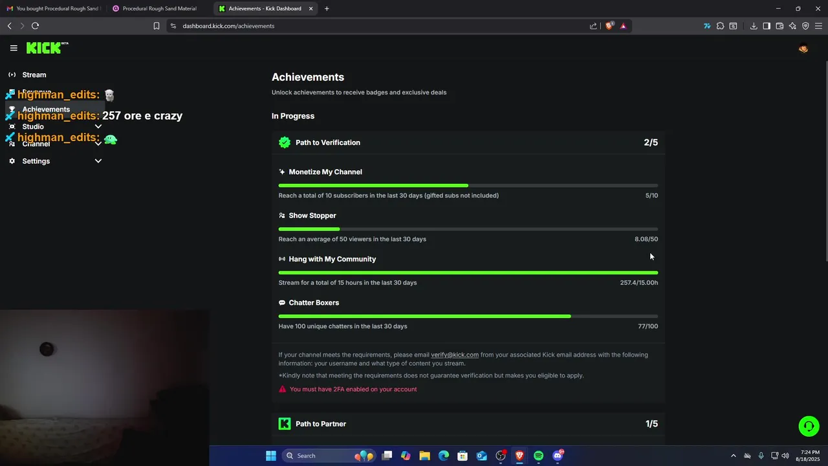Viewport: 828px width, 466px height.
Task: Open Brave Shields lion icon
Action: tap(609, 26)
